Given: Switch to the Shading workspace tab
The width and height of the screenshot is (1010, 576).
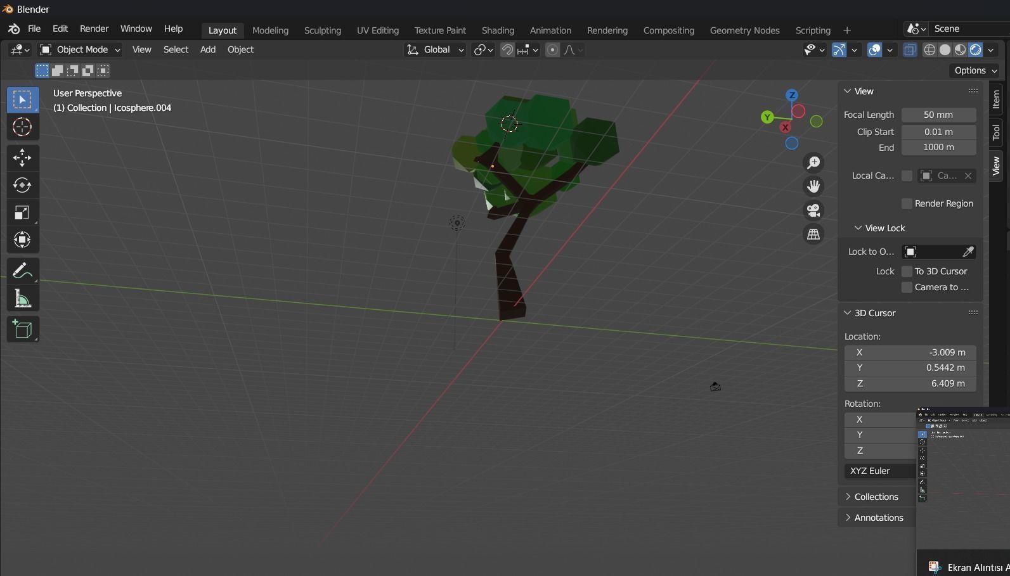Looking at the screenshot, I should point(498,30).
